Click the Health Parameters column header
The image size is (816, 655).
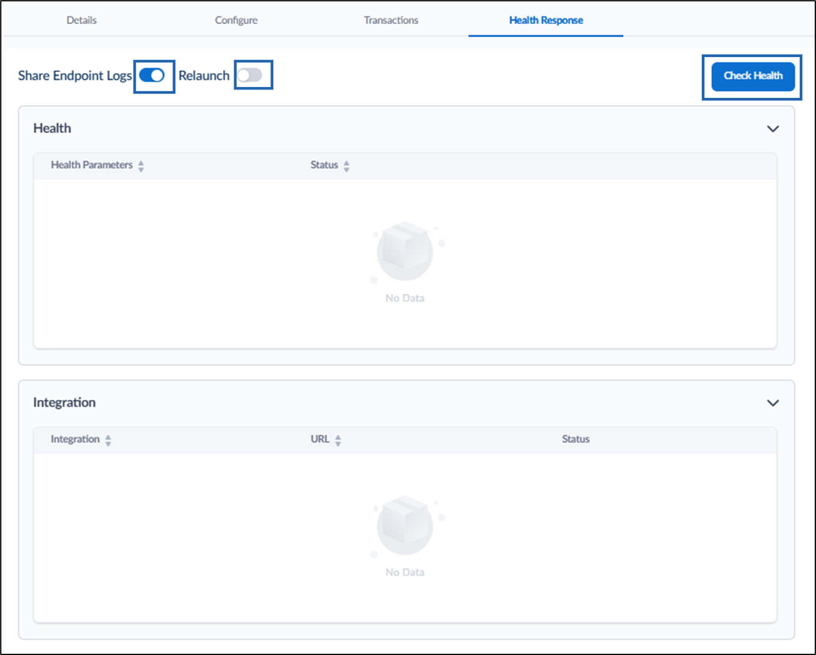pos(92,165)
